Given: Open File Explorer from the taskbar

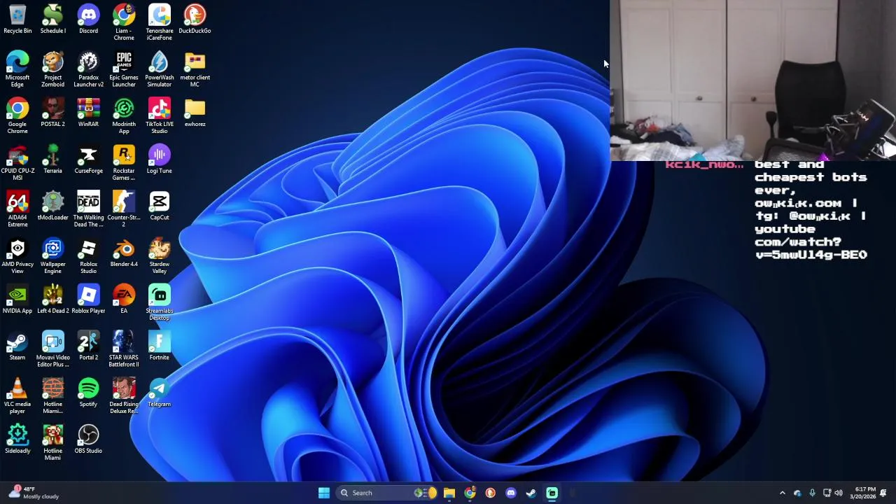Looking at the screenshot, I should 449,493.
